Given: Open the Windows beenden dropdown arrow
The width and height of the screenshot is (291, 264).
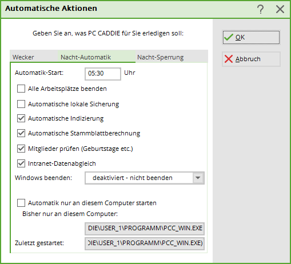Looking at the screenshot, I should point(198,178).
